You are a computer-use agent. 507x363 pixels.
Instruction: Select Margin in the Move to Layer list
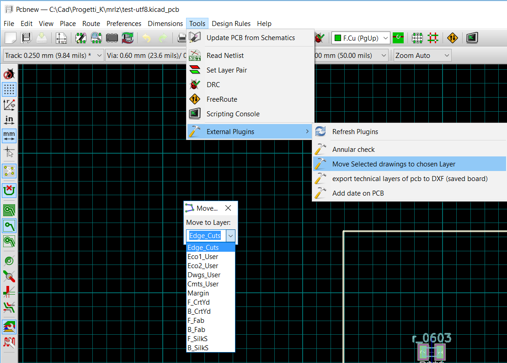[198, 293]
